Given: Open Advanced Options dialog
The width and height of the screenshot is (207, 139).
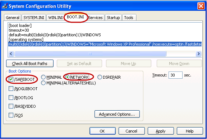Looking at the screenshot, I should [117, 114].
